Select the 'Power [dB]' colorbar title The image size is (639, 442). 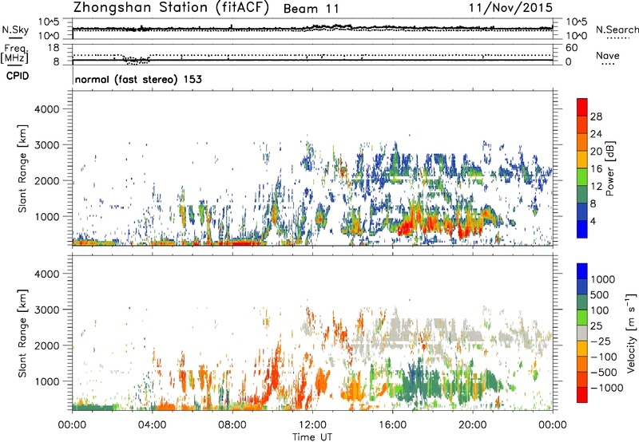tap(609, 168)
